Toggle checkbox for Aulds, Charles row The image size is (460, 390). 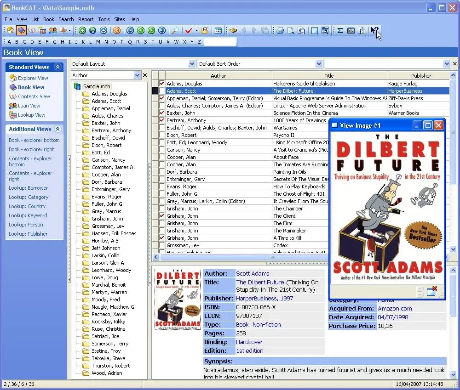[161, 106]
